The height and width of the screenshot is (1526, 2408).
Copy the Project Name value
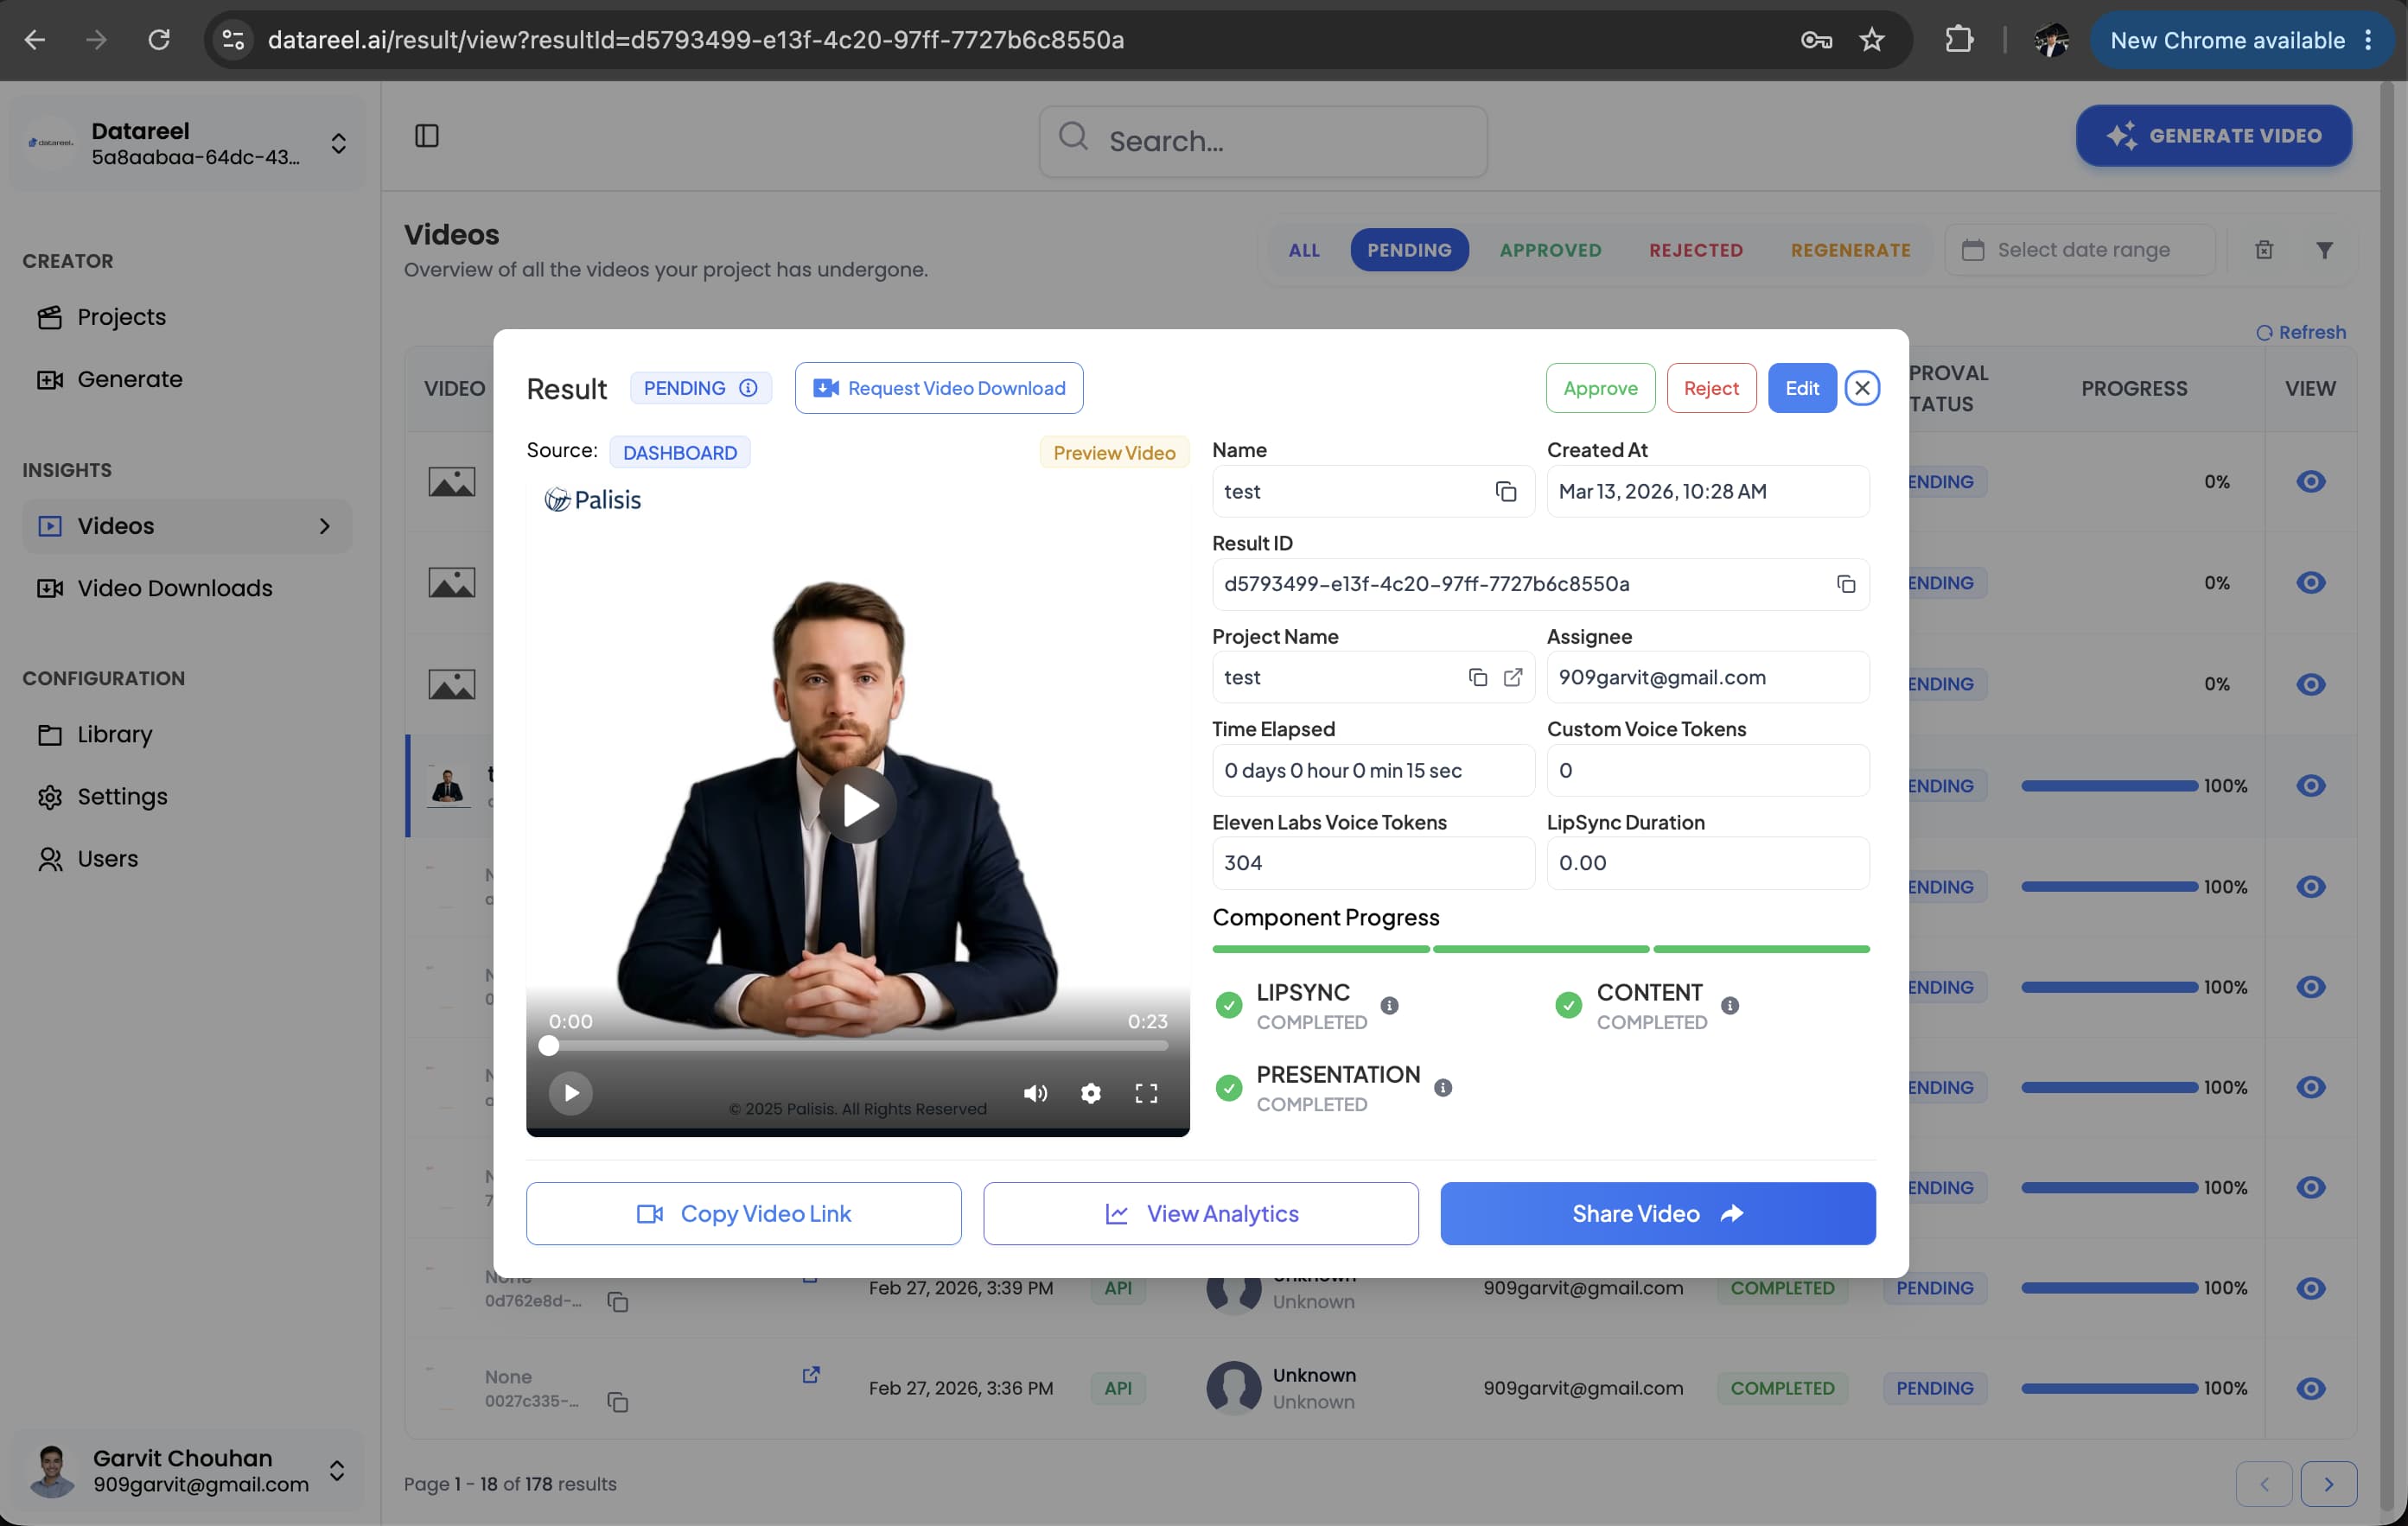(1477, 677)
